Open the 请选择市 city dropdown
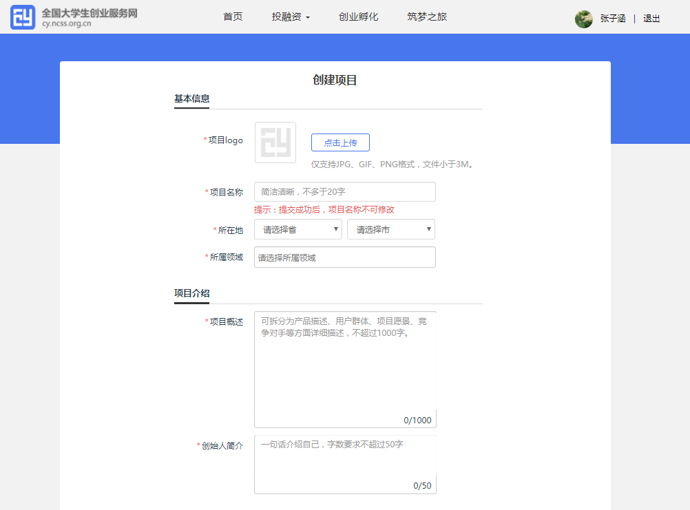 coord(390,229)
